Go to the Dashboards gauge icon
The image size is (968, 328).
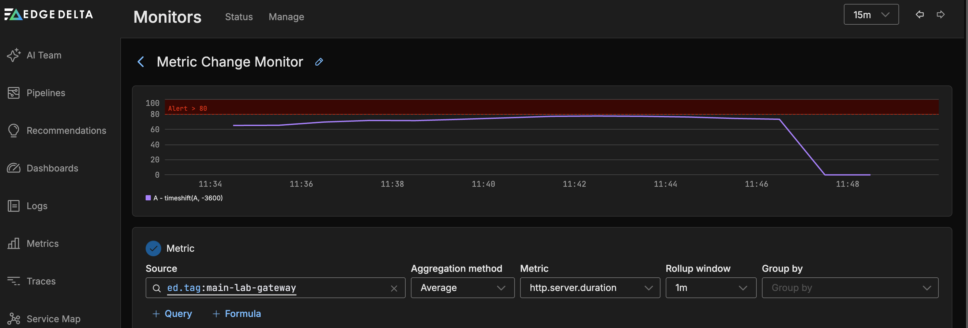point(14,168)
